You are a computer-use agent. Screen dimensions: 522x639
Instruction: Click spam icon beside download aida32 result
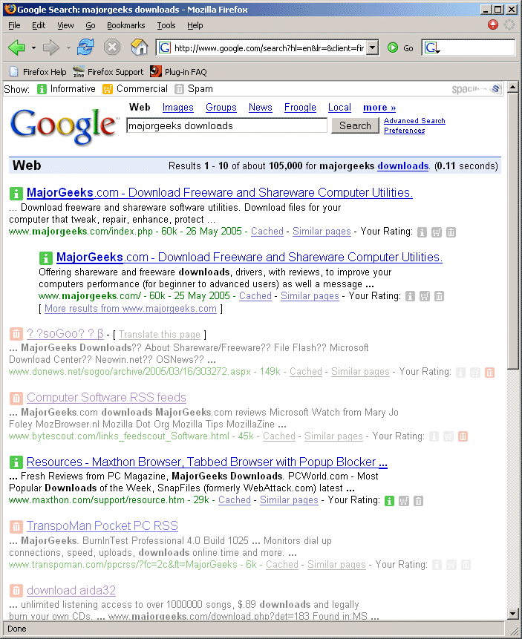(16, 591)
